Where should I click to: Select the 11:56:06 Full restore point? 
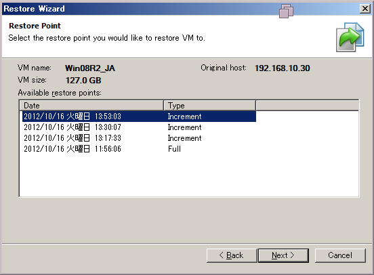point(139,149)
